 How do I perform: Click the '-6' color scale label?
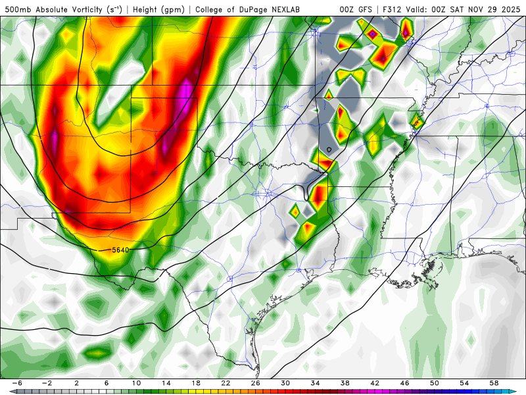pos(17,383)
